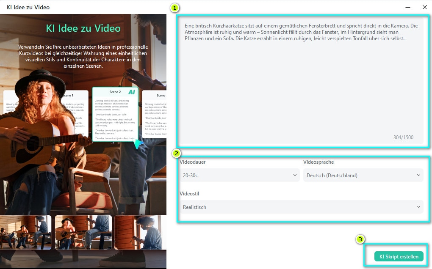Open the Videodauer dropdown showing 20-30s
This screenshot has width=432, height=269.
[239, 175]
